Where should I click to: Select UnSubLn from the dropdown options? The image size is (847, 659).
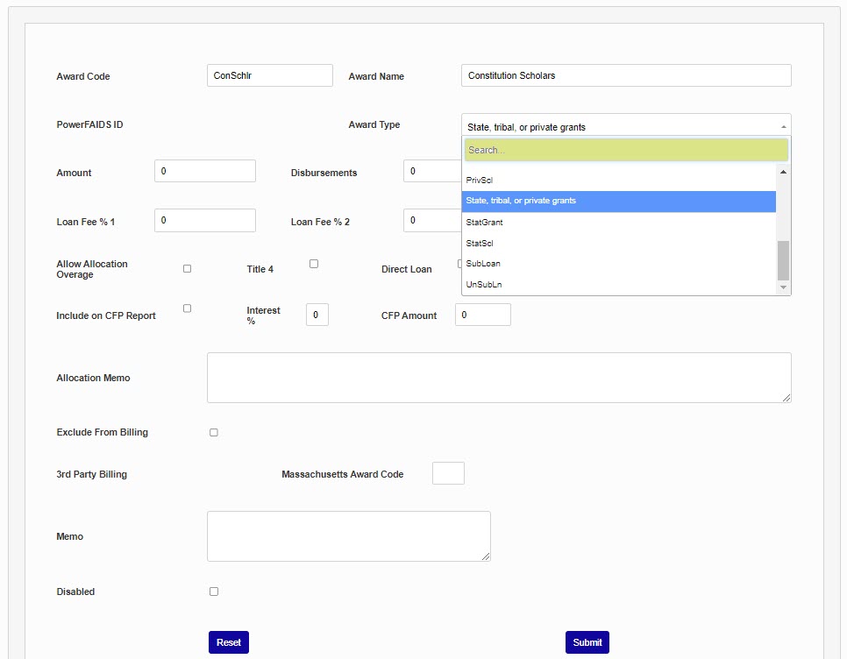[x=484, y=285]
